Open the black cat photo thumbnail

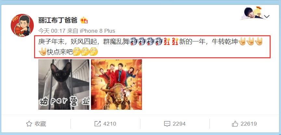click(64, 84)
